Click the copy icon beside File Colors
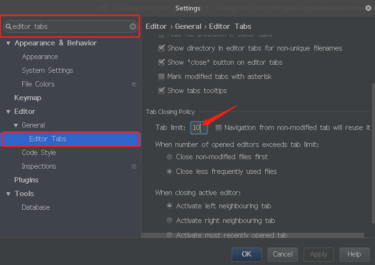The image size is (375, 265). (x=134, y=84)
